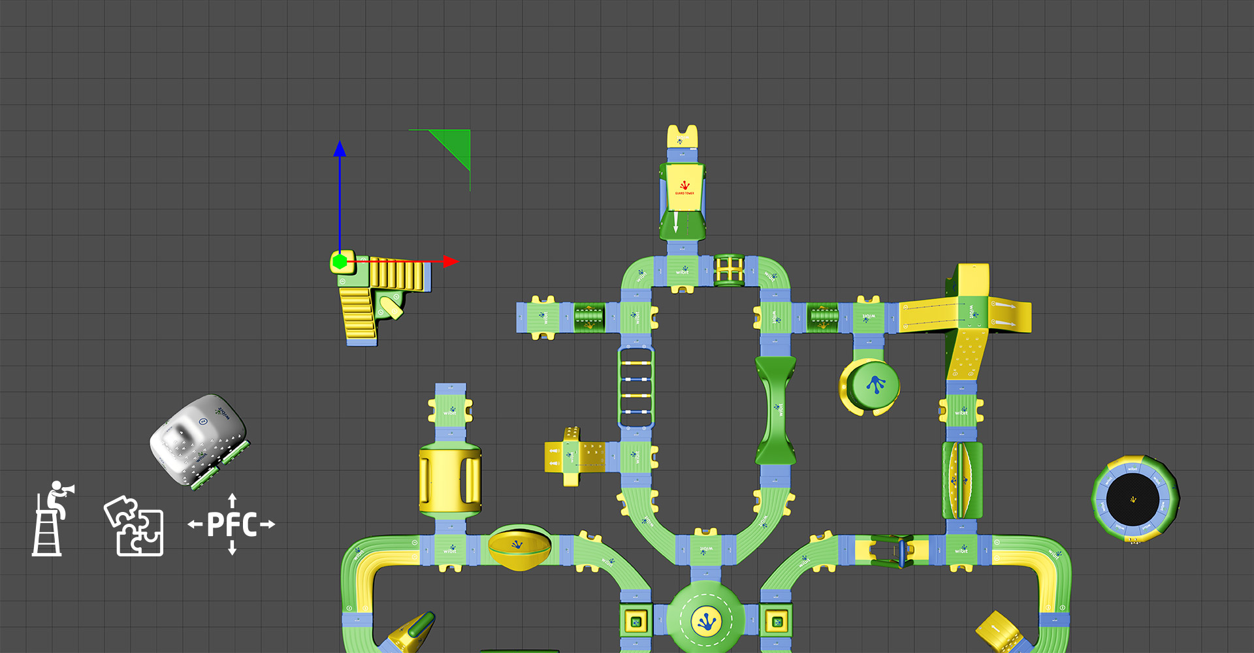Select the yellow-rimmed green frog-logo dome

coord(871,387)
